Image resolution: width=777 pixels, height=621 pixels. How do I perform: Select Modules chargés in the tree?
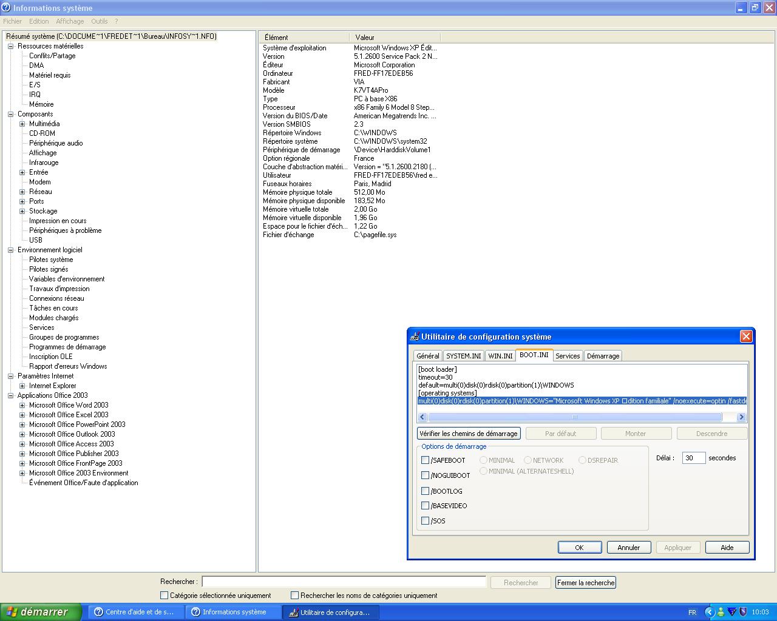[53, 318]
